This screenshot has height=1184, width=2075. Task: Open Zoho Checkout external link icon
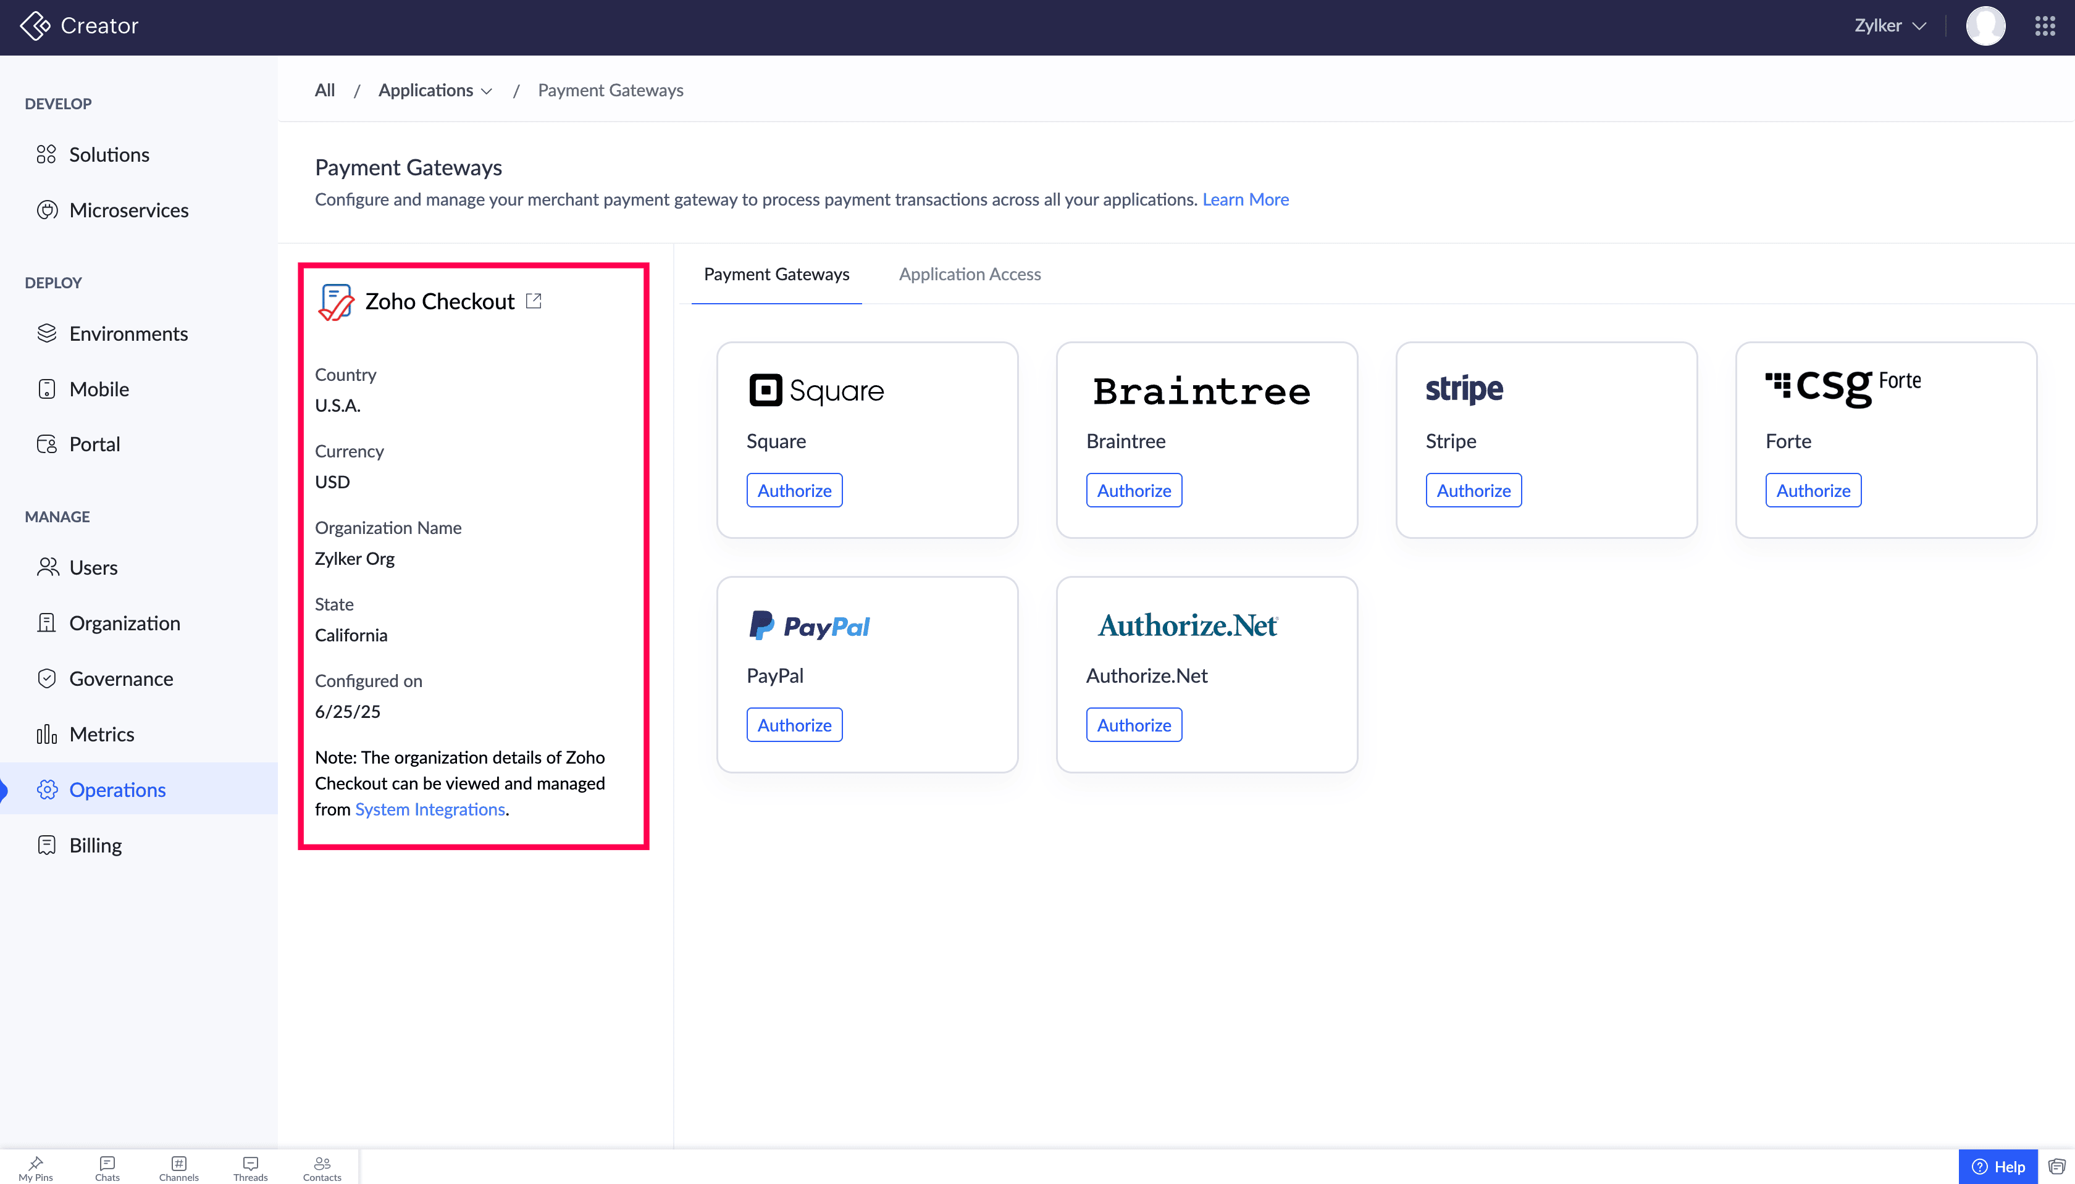click(x=534, y=301)
